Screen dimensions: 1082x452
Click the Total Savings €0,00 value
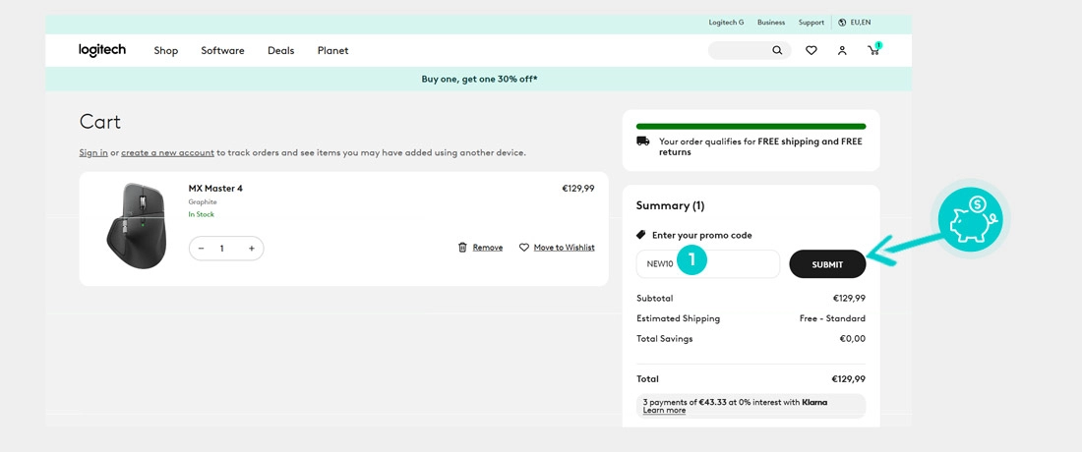click(x=852, y=338)
